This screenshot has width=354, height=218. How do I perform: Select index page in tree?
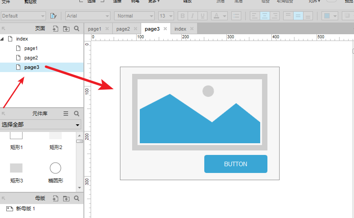22,39
